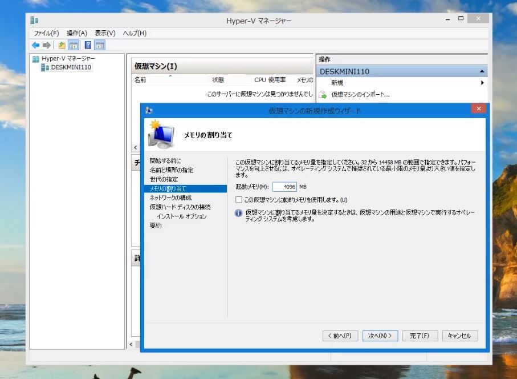
Task: Click the < 前へ(P) button
Action: [340, 336]
